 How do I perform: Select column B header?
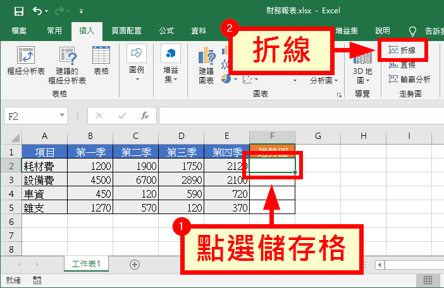click(90, 136)
